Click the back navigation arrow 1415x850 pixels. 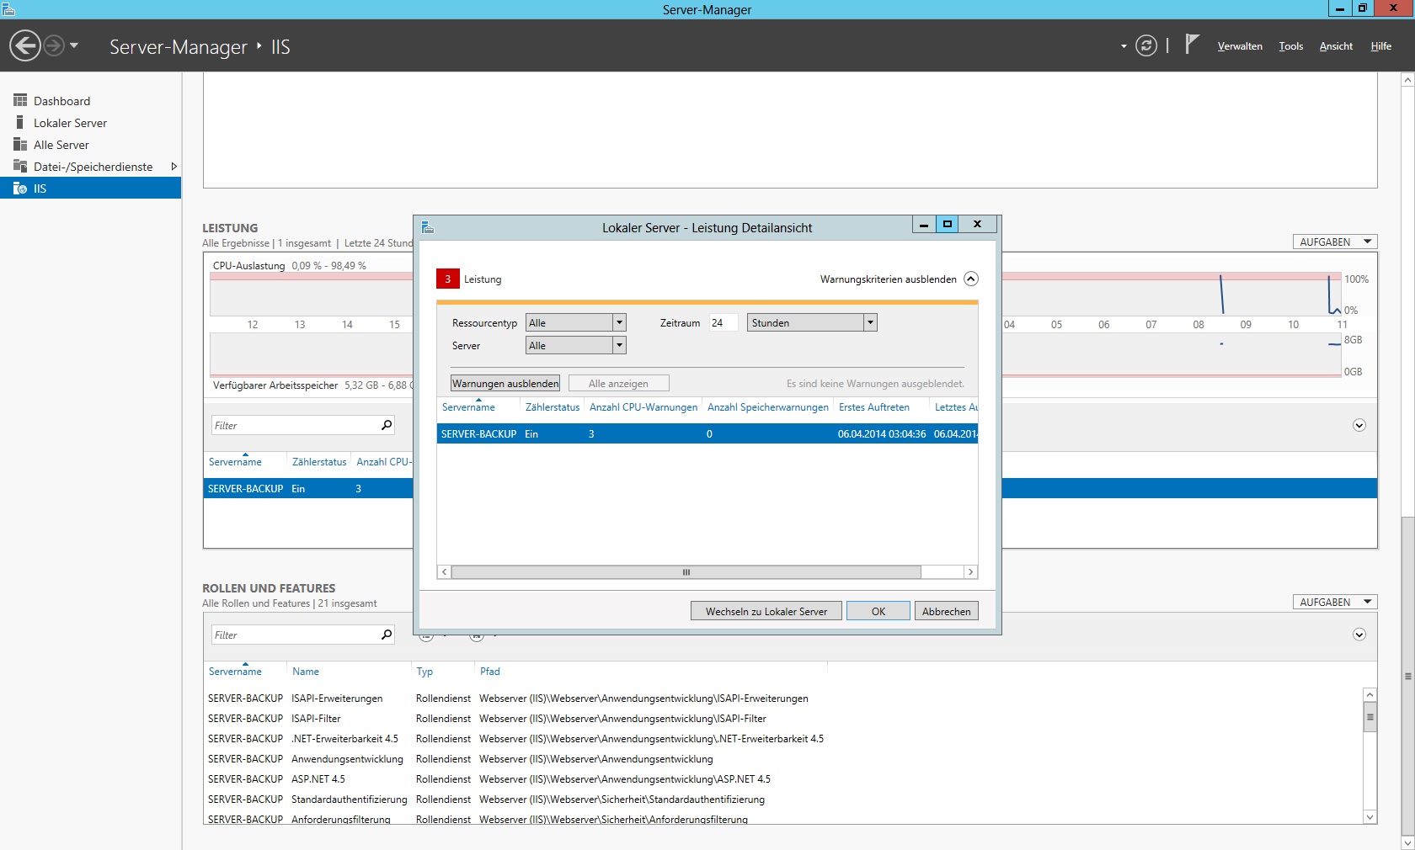[25, 45]
